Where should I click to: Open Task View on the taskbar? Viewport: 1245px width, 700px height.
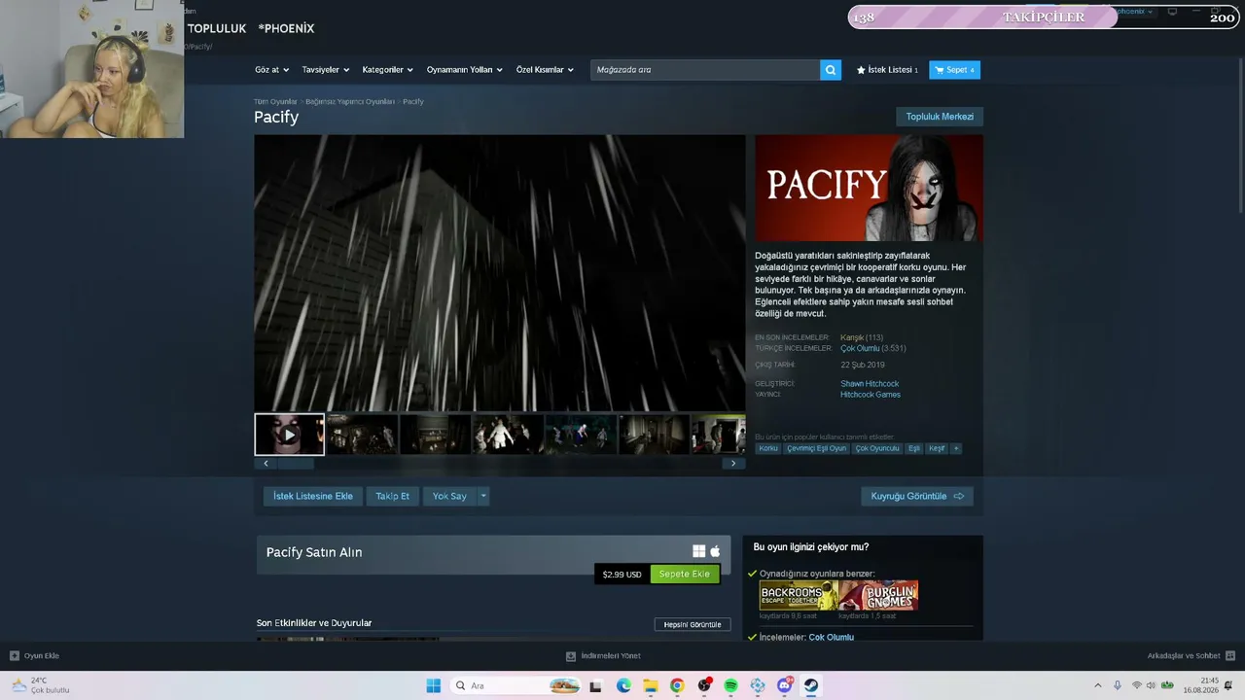tap(596, 685)
